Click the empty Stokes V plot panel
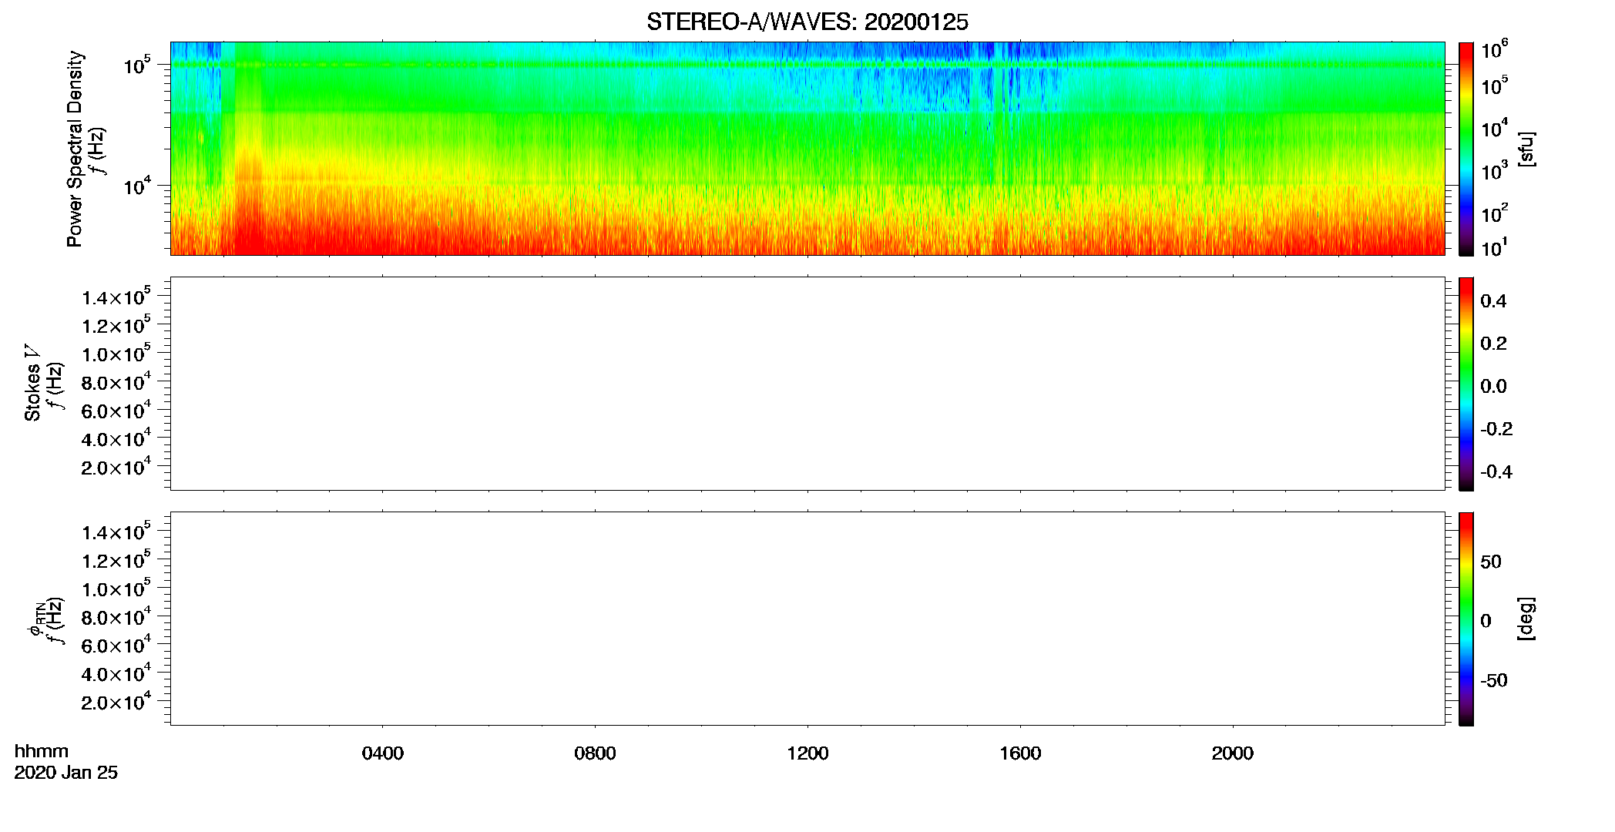The width and height of the screenshot is (1615, 832). pos(807,384)
